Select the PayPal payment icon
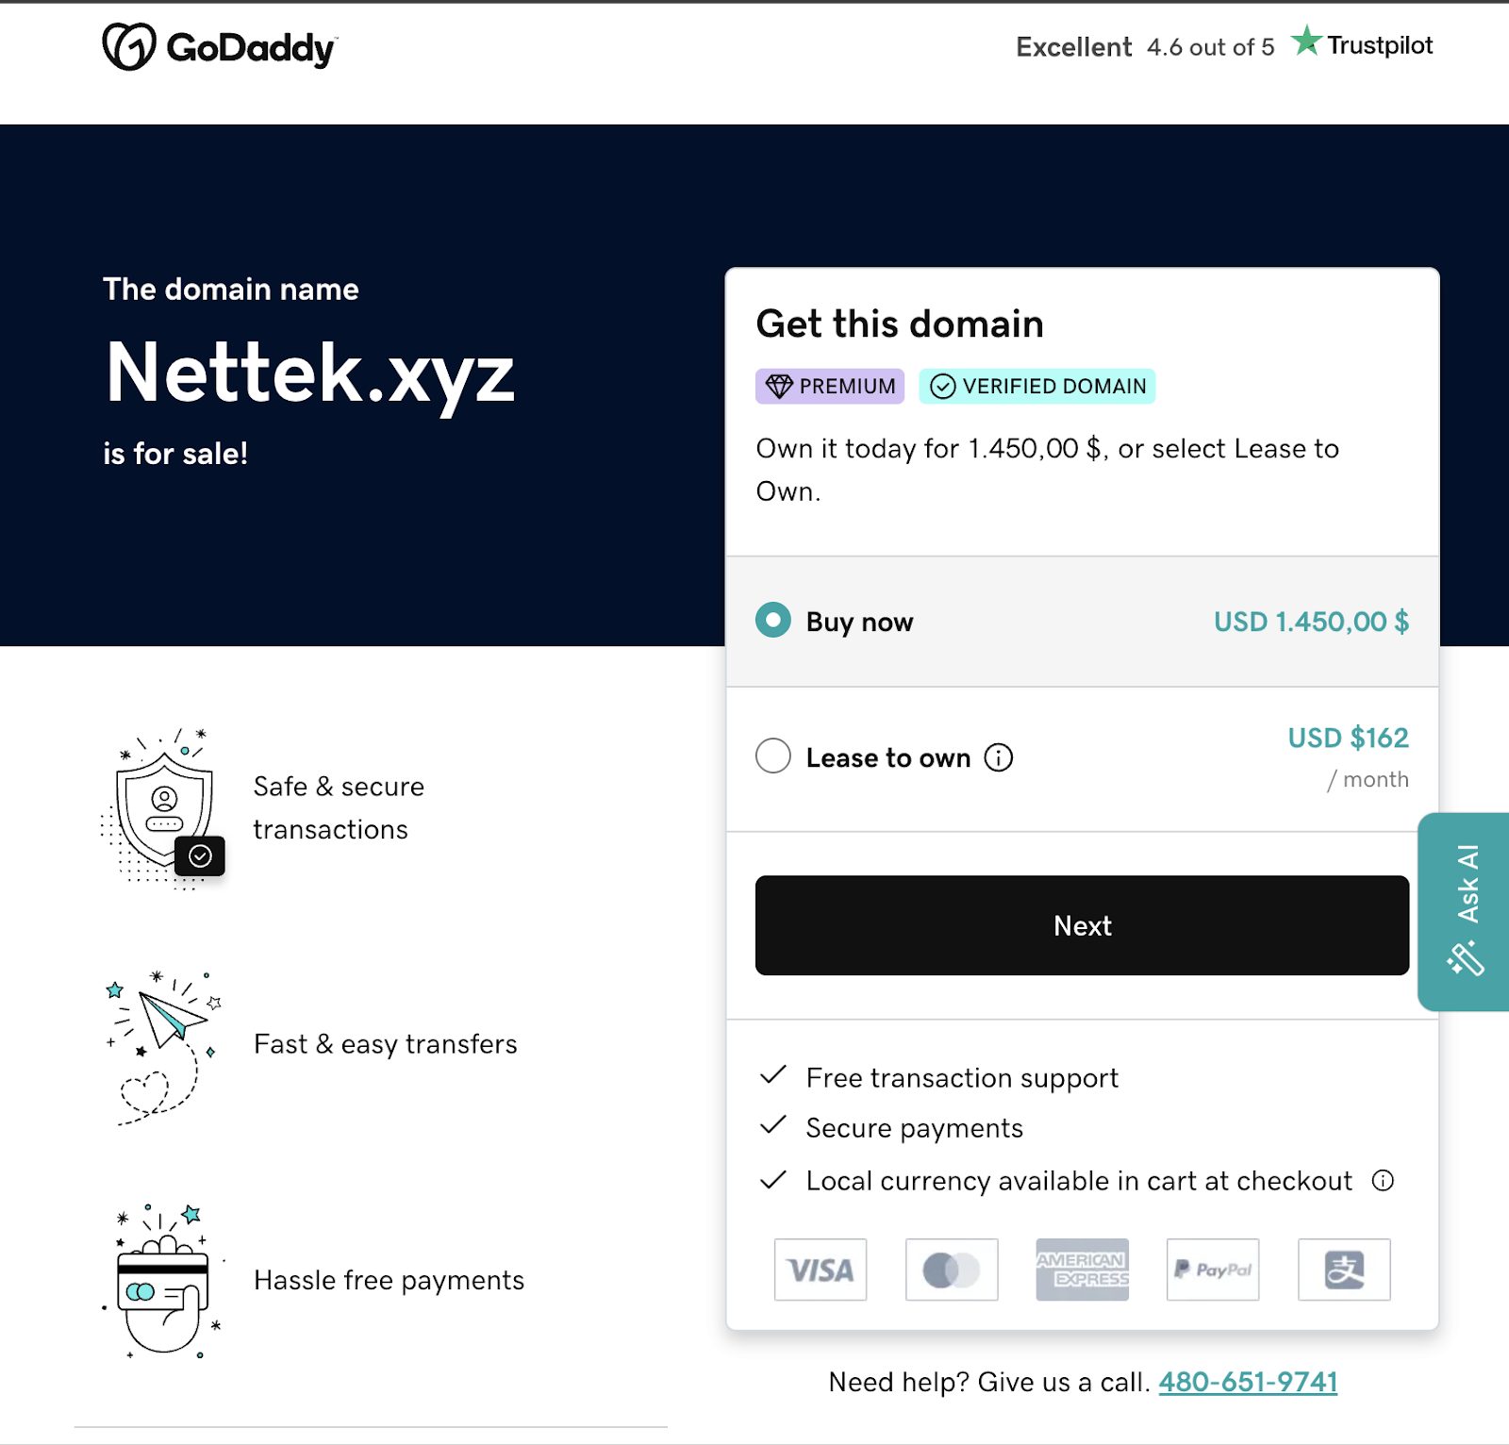This screenshot has width=1509, height=1445. pyautogui.click(x=1213, y=1271)
